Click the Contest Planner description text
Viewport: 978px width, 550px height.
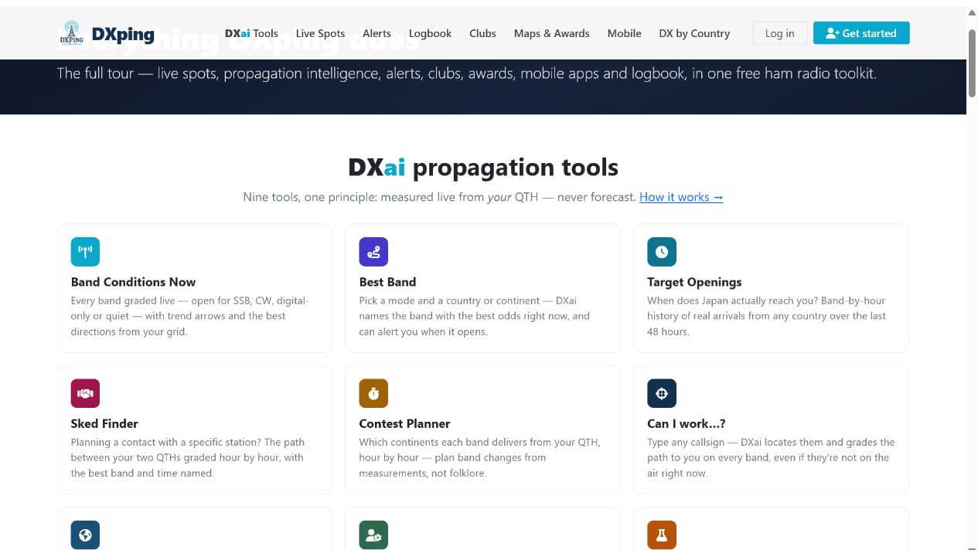click(x=479, y=457)
